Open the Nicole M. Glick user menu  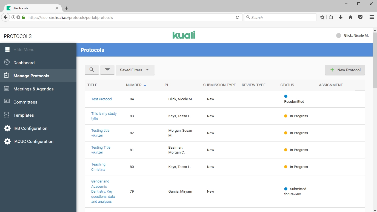tap(352, 36)
